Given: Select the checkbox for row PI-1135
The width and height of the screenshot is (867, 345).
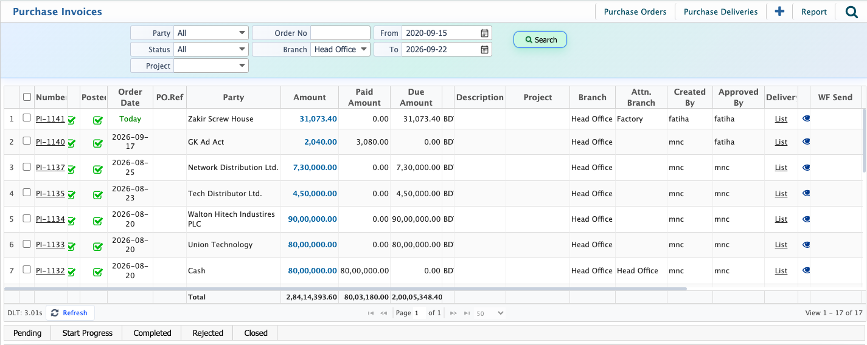Looking at the screenshot, I should (27, 192).
